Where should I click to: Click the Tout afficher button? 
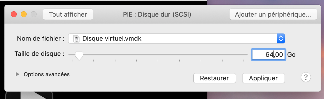68,14
